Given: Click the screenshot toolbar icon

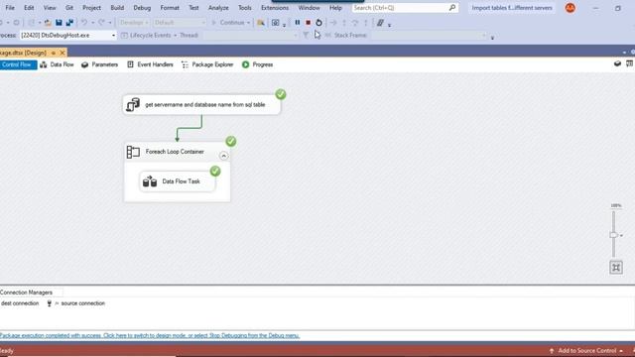Looking at the screenshot, I should pos(276,23).
